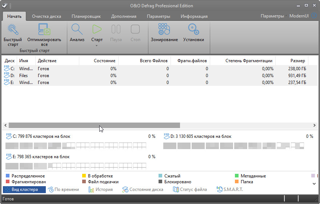Open ModernUI style dropdown

click(x=301, y=16)
